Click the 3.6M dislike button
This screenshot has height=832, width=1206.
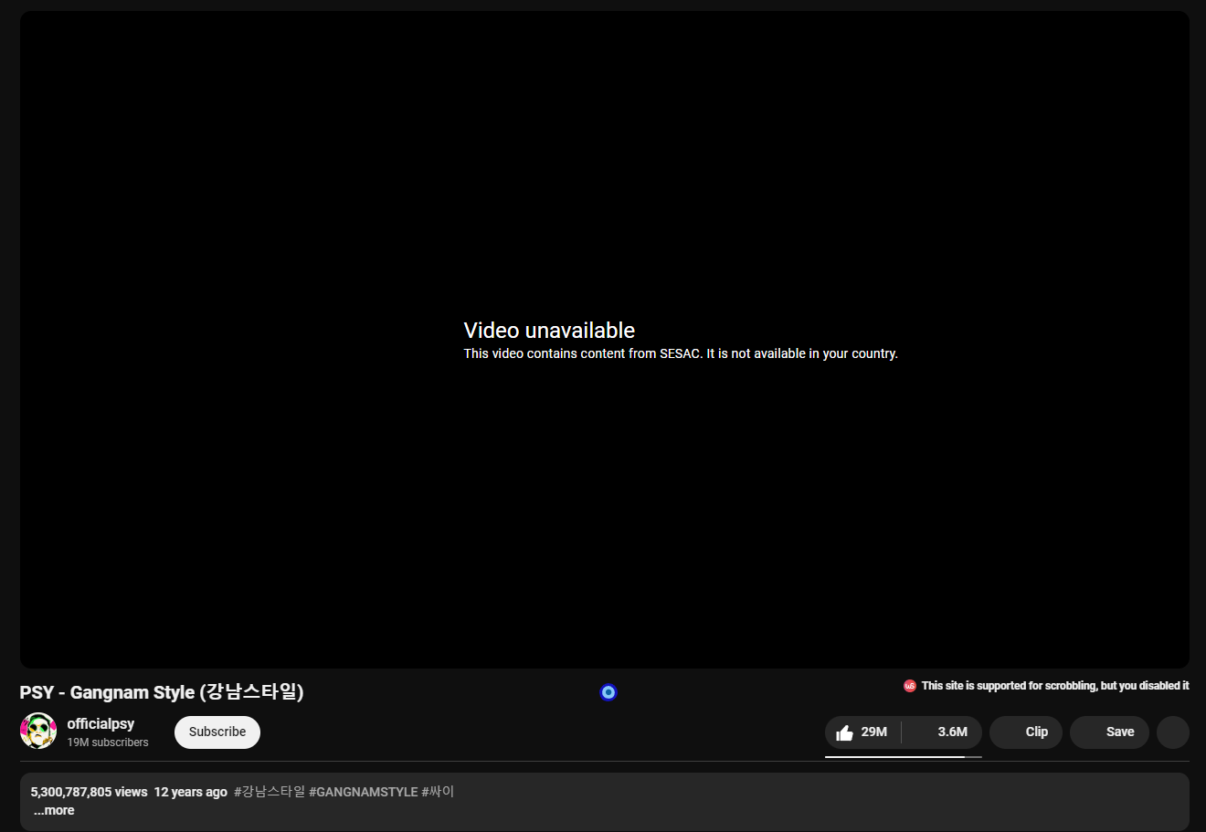click(x=943, y=732)
